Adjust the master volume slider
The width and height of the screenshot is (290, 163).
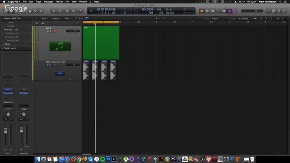coord(252,11)
